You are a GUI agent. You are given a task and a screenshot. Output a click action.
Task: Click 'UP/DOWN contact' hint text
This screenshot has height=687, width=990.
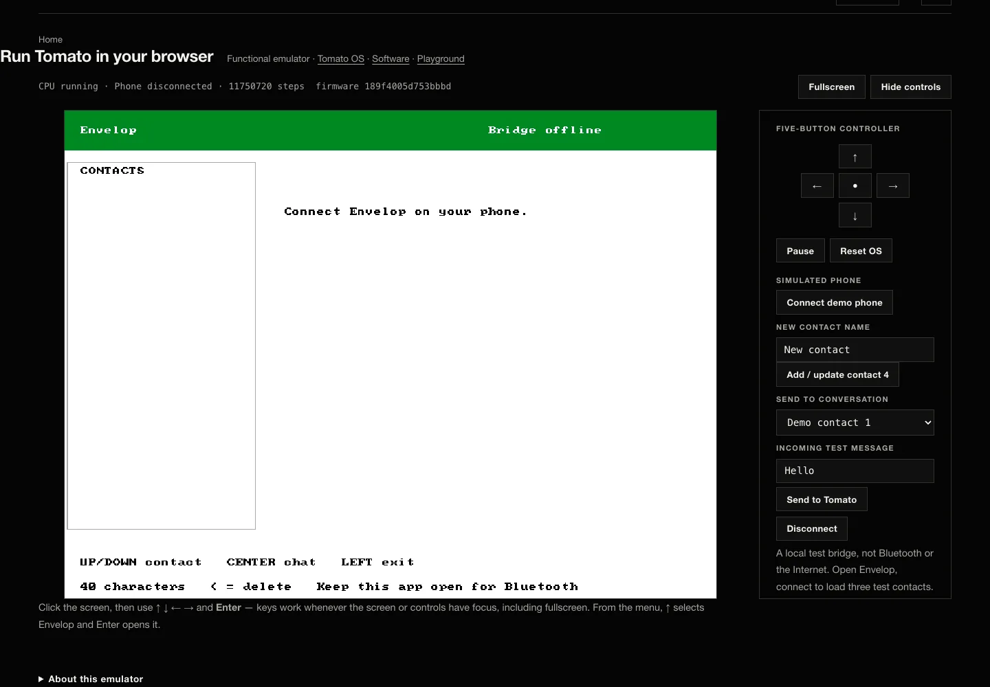click(x=141, y=562)
